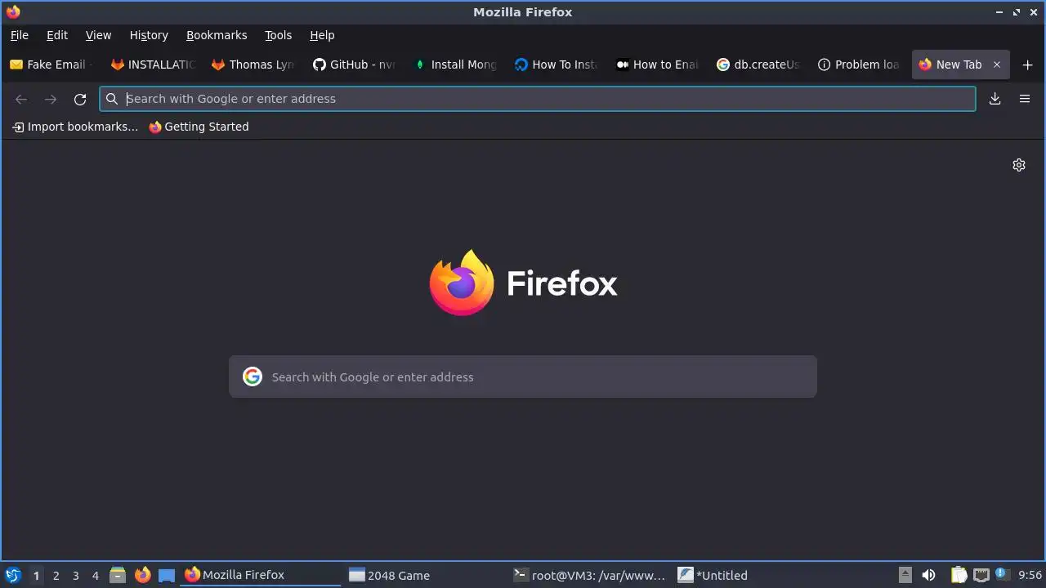
Task: Open the Tools menu
Action: point(278,35)
